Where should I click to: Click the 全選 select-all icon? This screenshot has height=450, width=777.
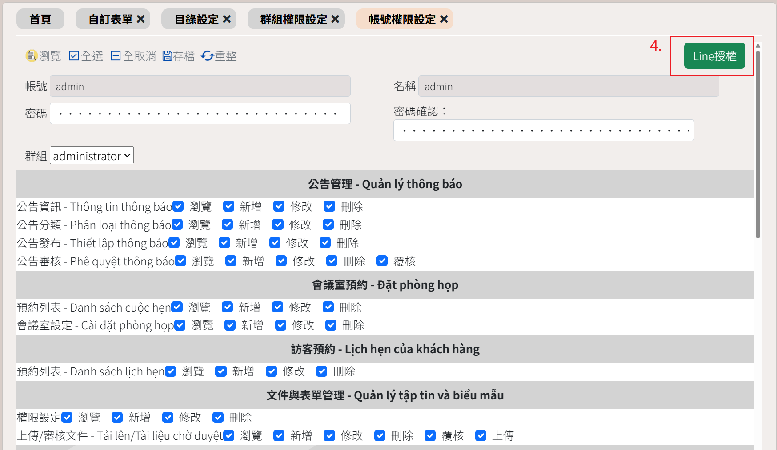click(74, 56)
